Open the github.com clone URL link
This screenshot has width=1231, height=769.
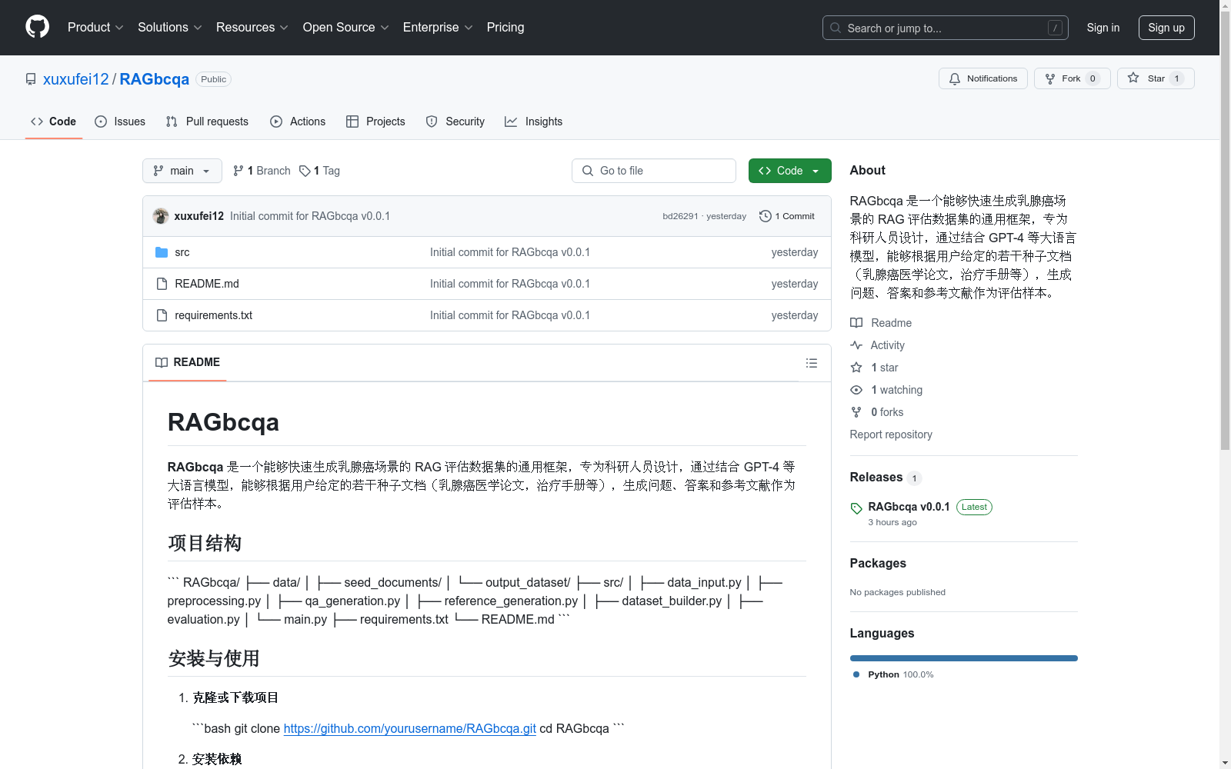click(x=410, y=728)
